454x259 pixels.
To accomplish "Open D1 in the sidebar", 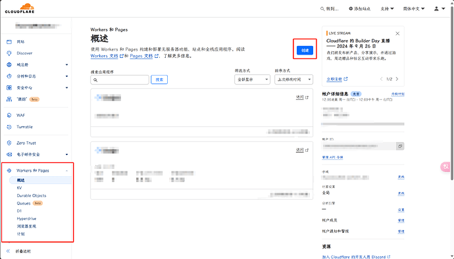I will click(19, 211).
